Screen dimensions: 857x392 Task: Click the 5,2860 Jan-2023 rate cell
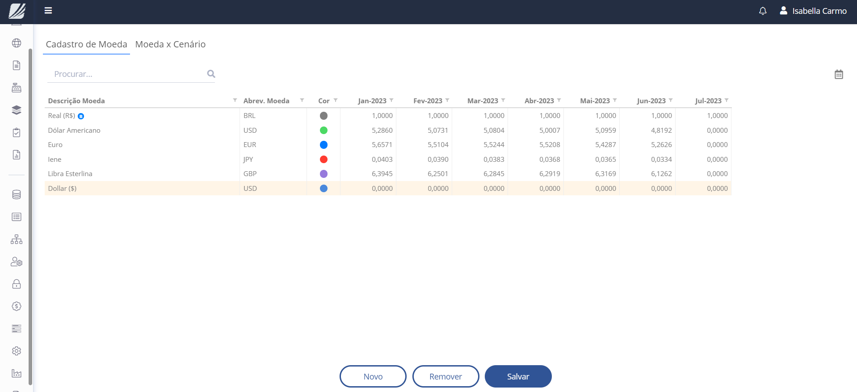pos(368,130)
